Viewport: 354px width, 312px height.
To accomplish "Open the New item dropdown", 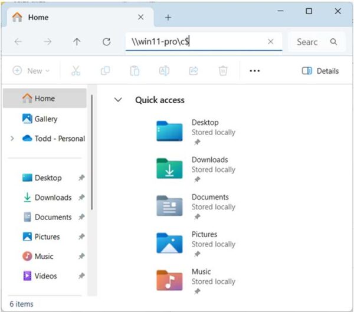I will [31, 71].
